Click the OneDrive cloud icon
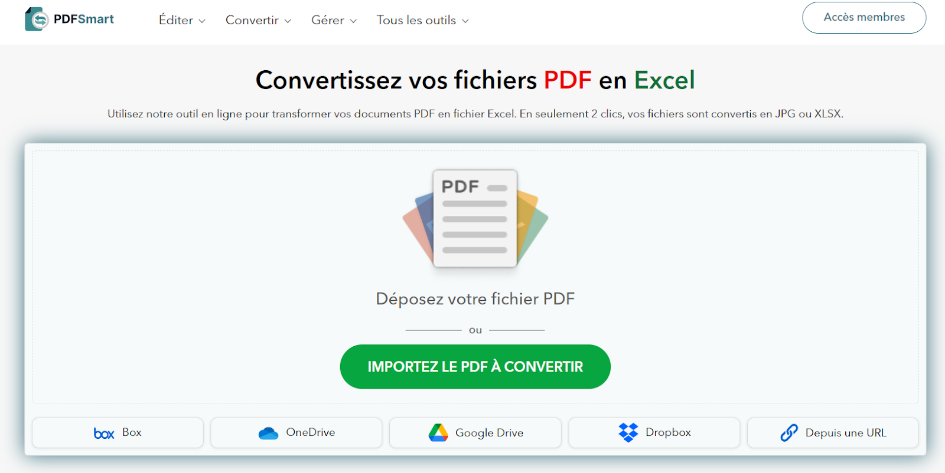 pos(269,432)
